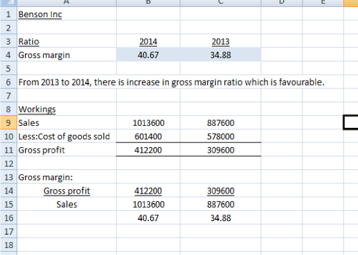Select the 40.67 result in row 16
Image resolution: width=358 pixels, height=255 pixels.
[148, 218]
